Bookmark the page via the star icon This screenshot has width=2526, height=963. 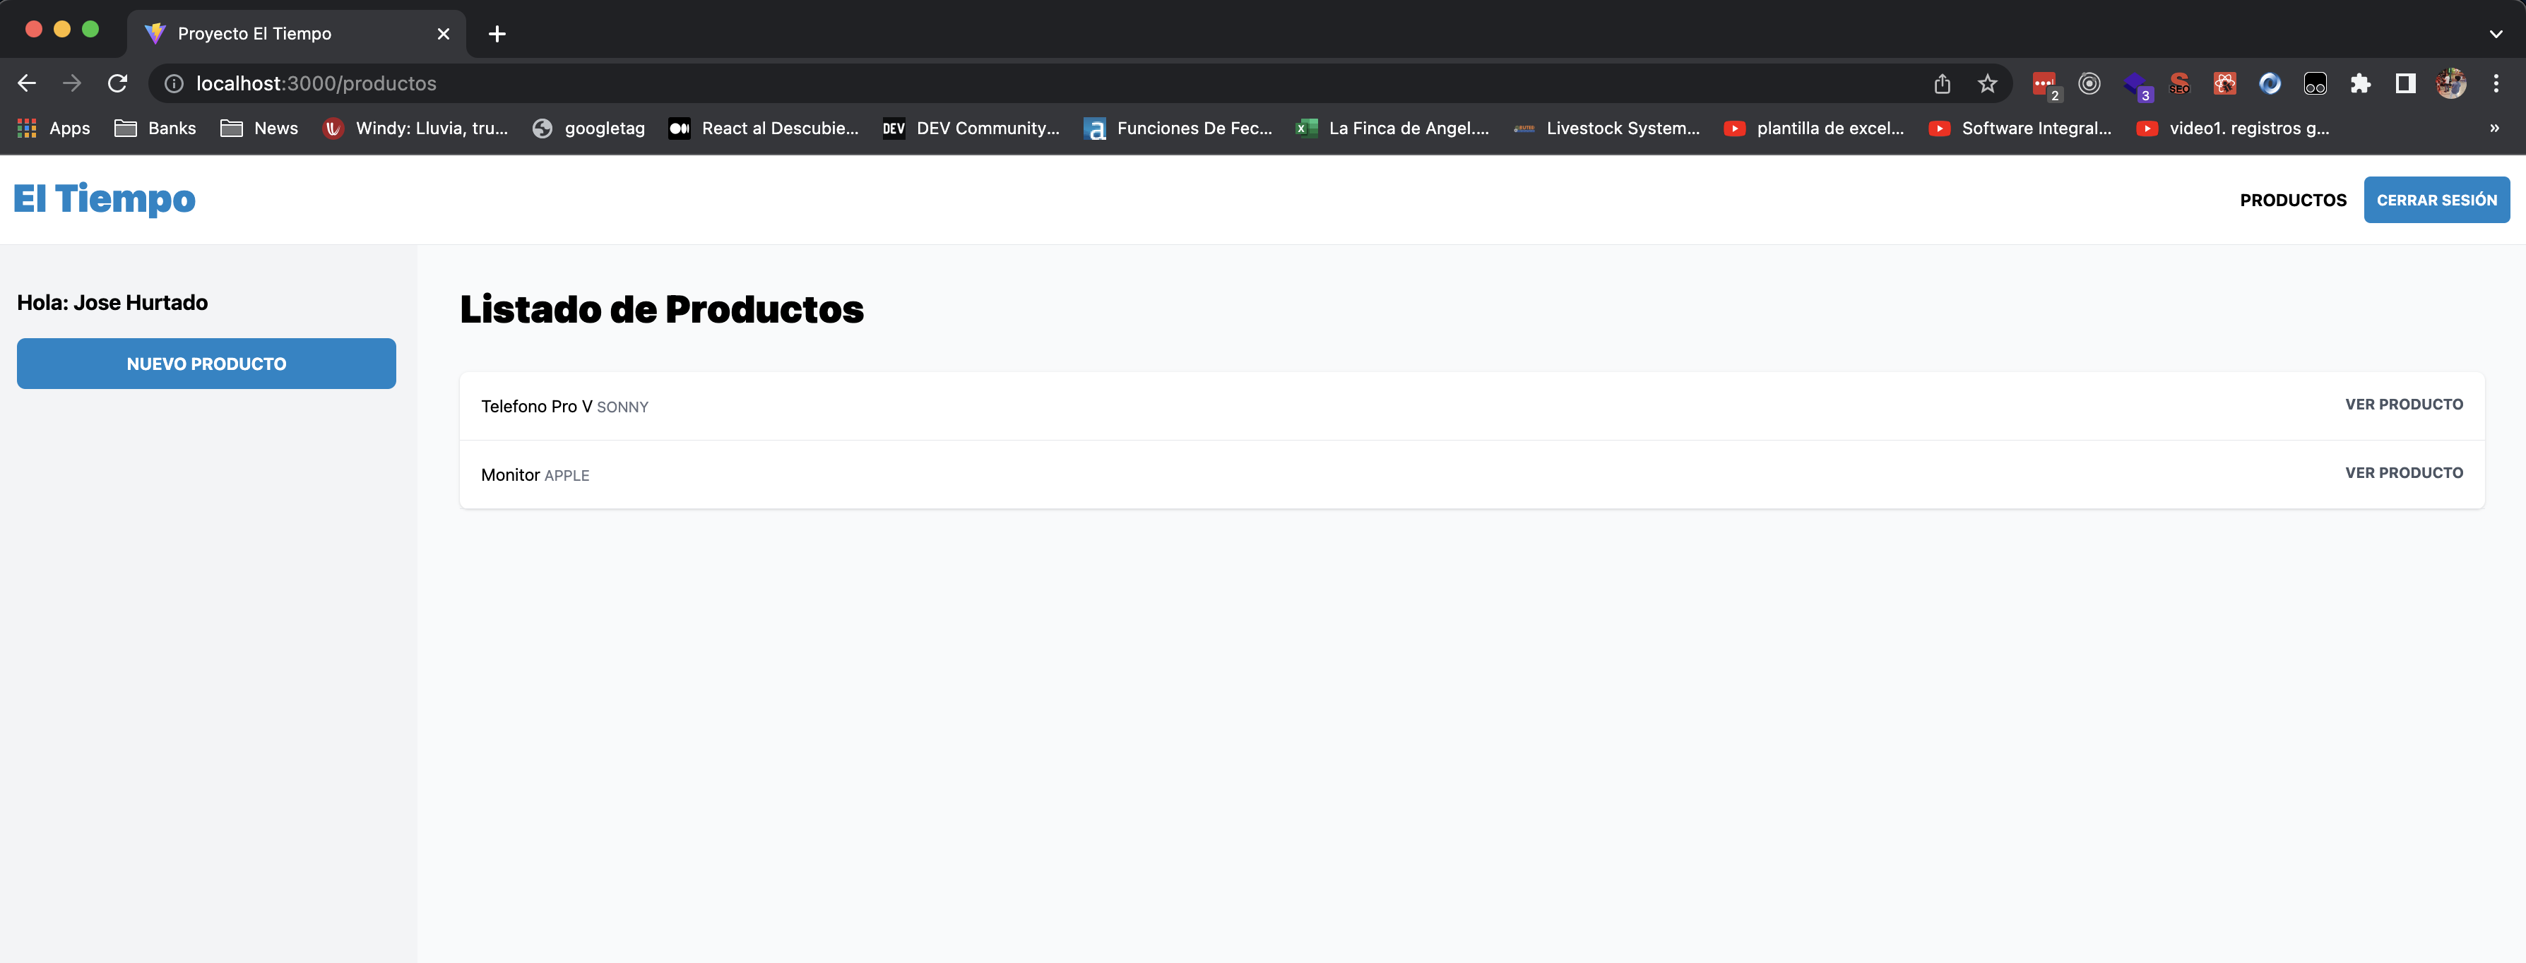click(1988, 83)
